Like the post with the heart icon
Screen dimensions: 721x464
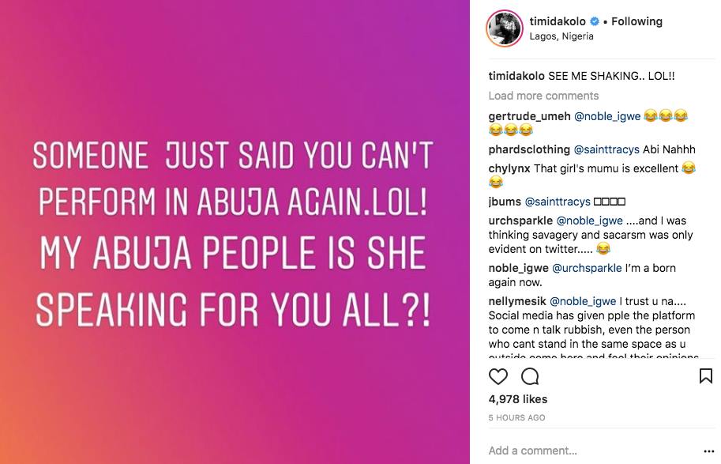(498, 376)
